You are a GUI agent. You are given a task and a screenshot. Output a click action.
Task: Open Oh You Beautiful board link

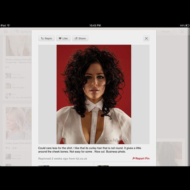pos(22,98)
